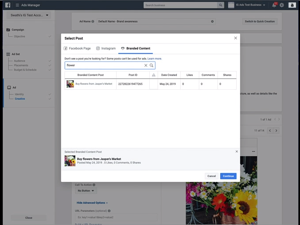The image size is (300, 225).
Task: Click the search business magnifier button
Action: coord(221,5)
